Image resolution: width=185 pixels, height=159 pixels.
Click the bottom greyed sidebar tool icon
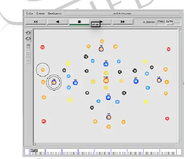(28, 61)
